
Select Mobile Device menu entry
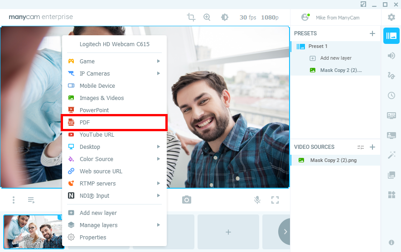(114, 86)
